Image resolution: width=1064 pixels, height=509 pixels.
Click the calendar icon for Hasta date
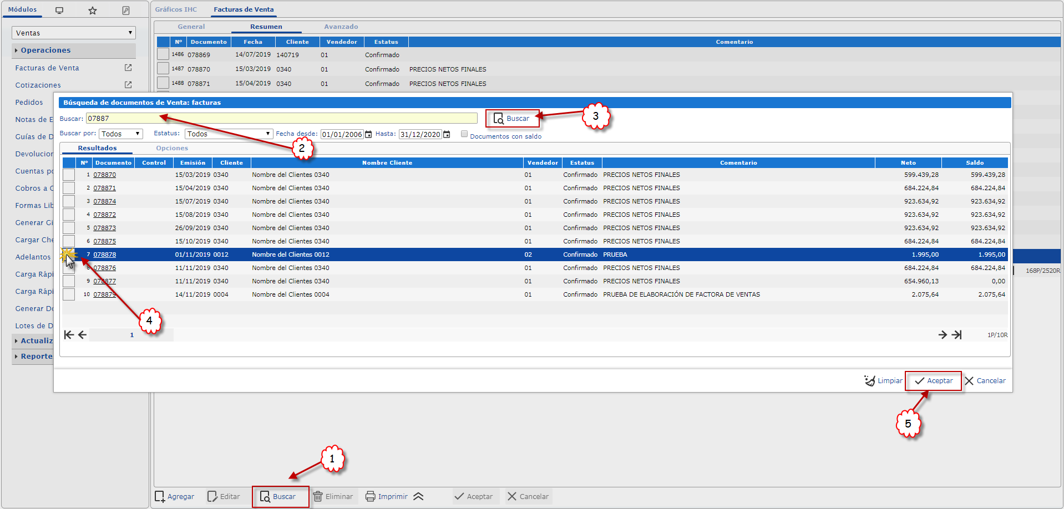click(447, 134)
